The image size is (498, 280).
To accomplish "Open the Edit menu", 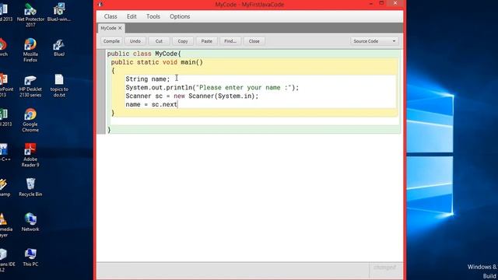I will click(132, 16).
